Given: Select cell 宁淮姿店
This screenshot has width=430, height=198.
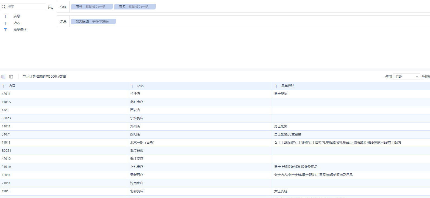Looking at the screenshot, I should [x=201, y=118].
